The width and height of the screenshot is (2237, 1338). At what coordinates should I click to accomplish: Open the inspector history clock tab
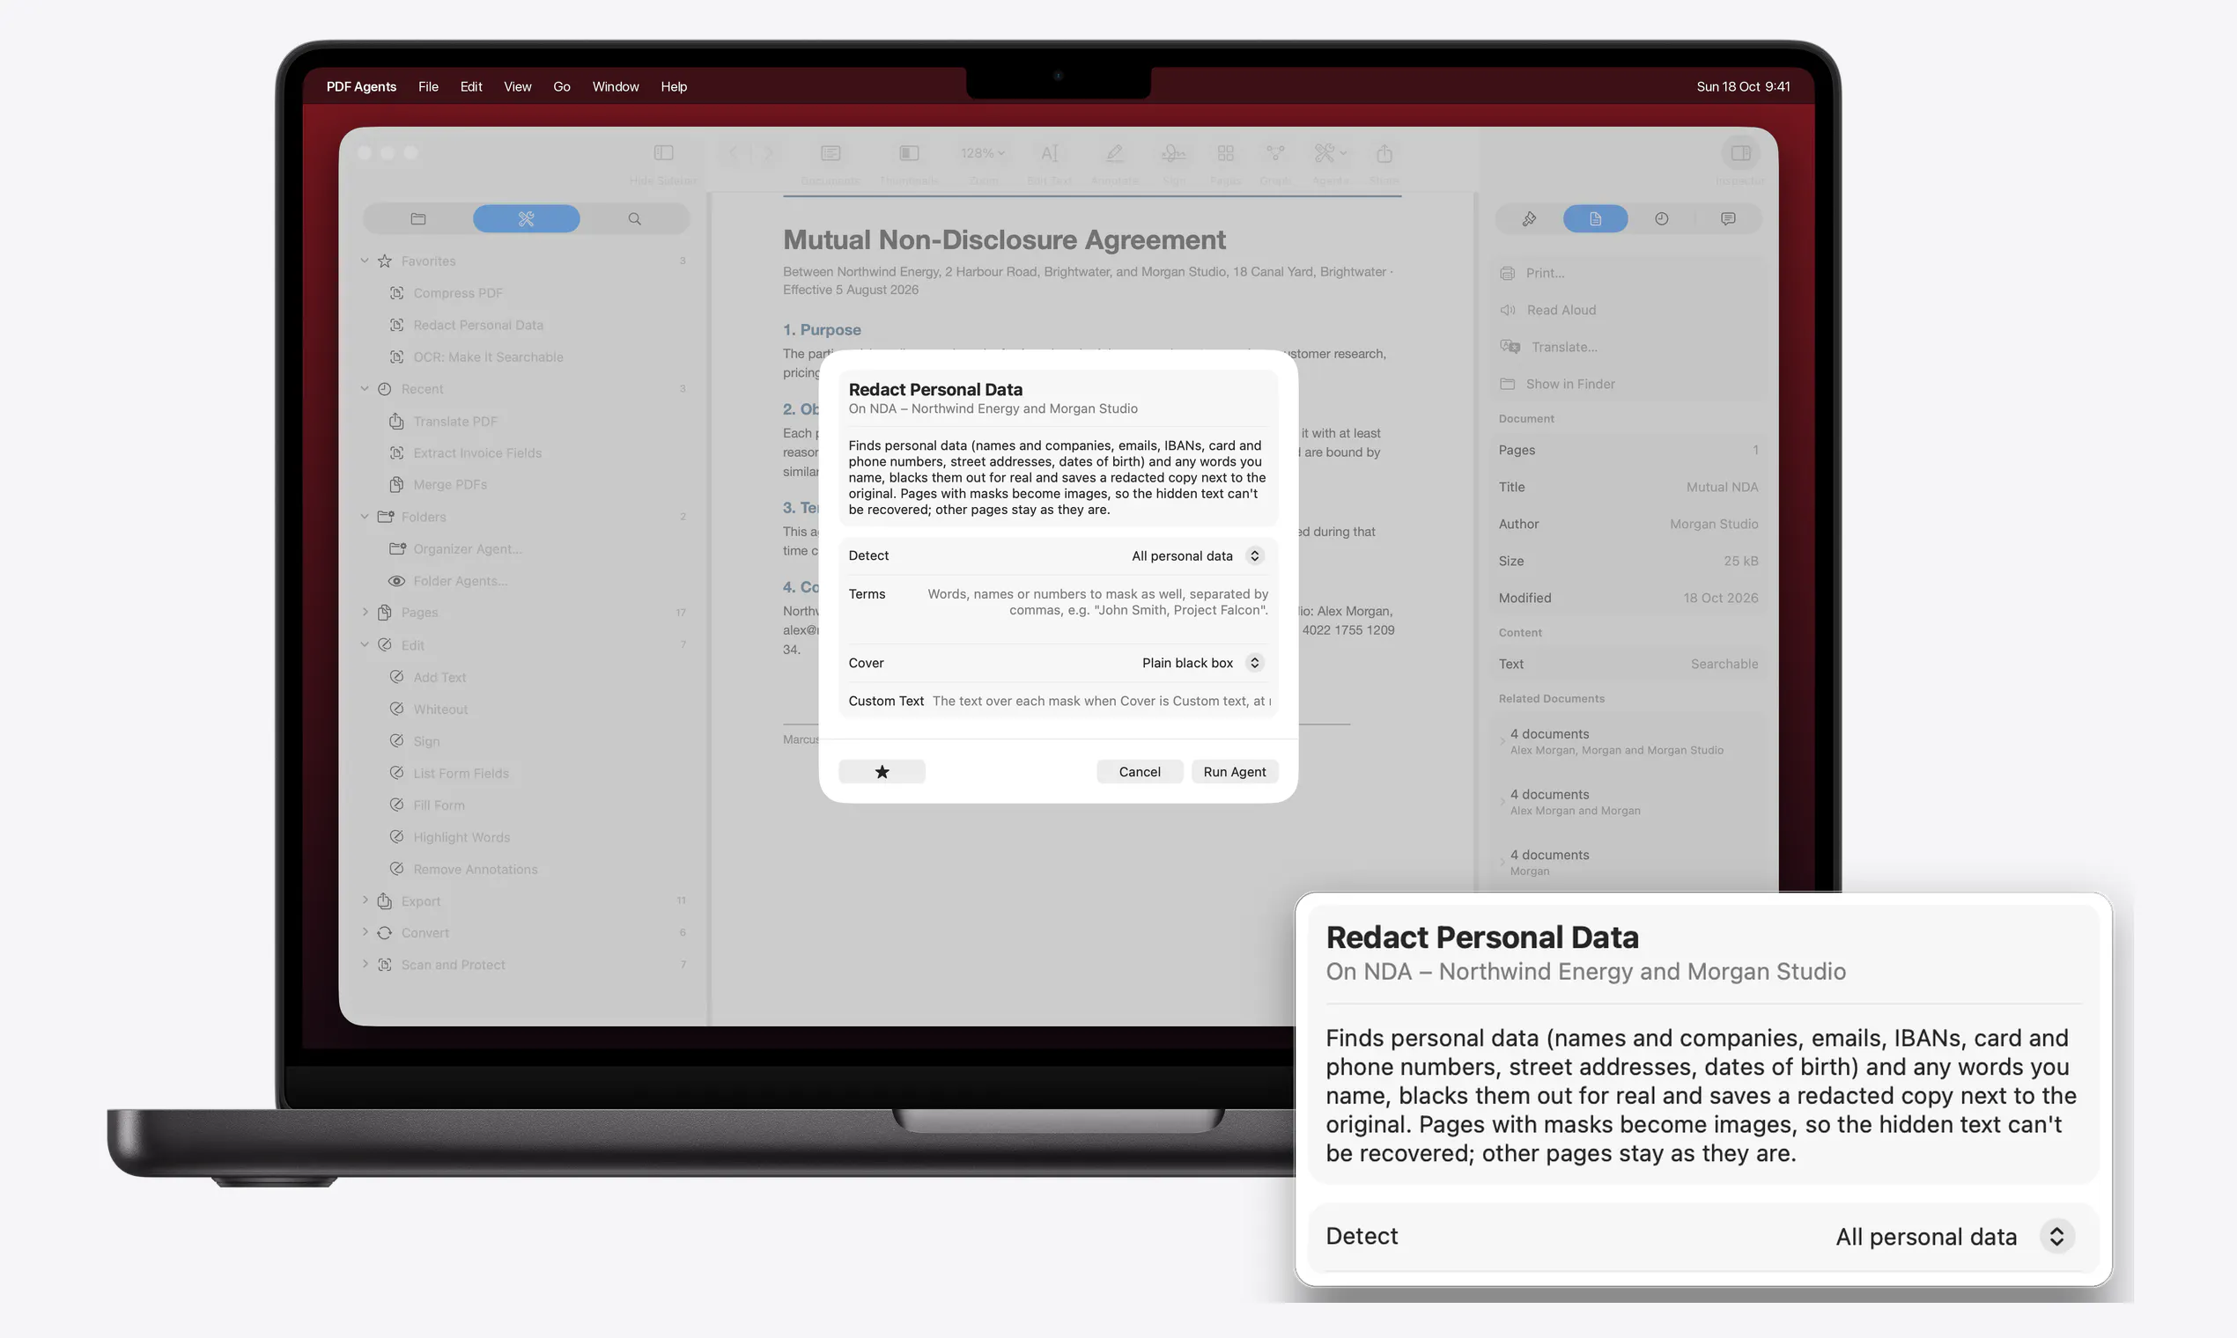point(1662,219)
